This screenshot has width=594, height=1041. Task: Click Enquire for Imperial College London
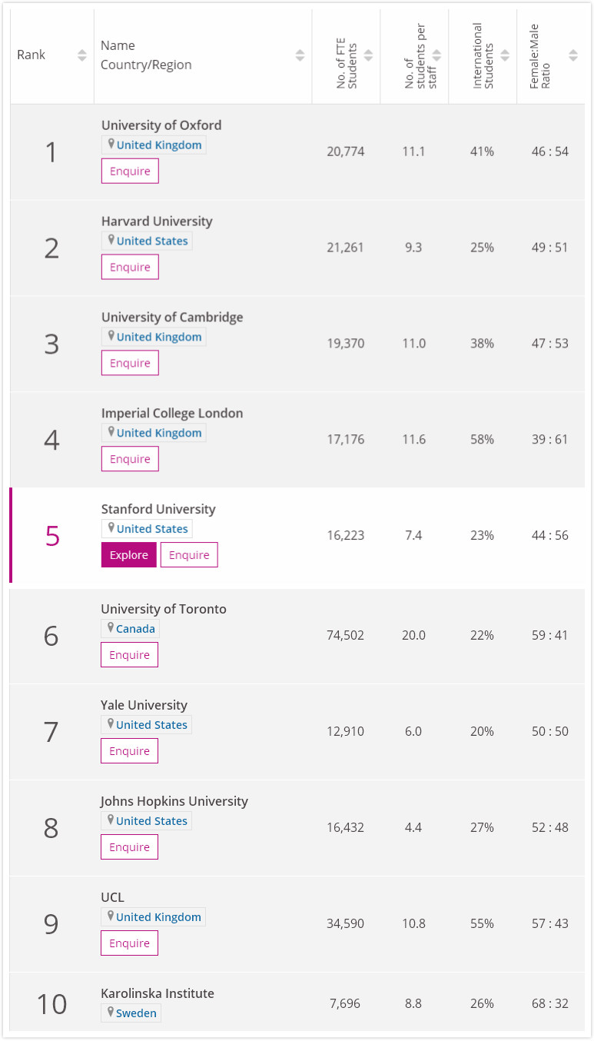[130, 459]
